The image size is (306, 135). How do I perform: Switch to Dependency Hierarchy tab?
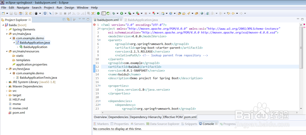click(x=146, y=117)
